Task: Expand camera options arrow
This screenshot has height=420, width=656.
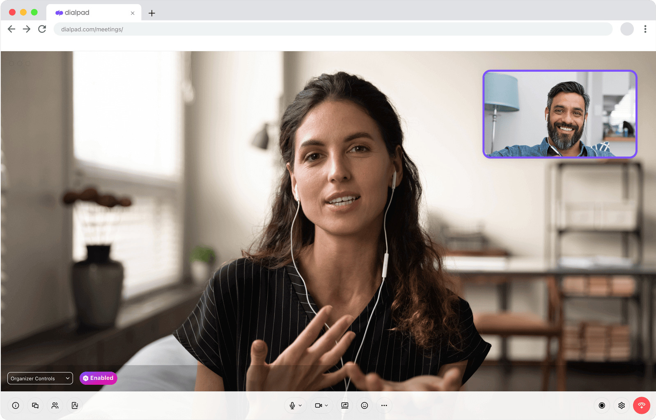Action: pyautogui.click(x=326, y=406)
